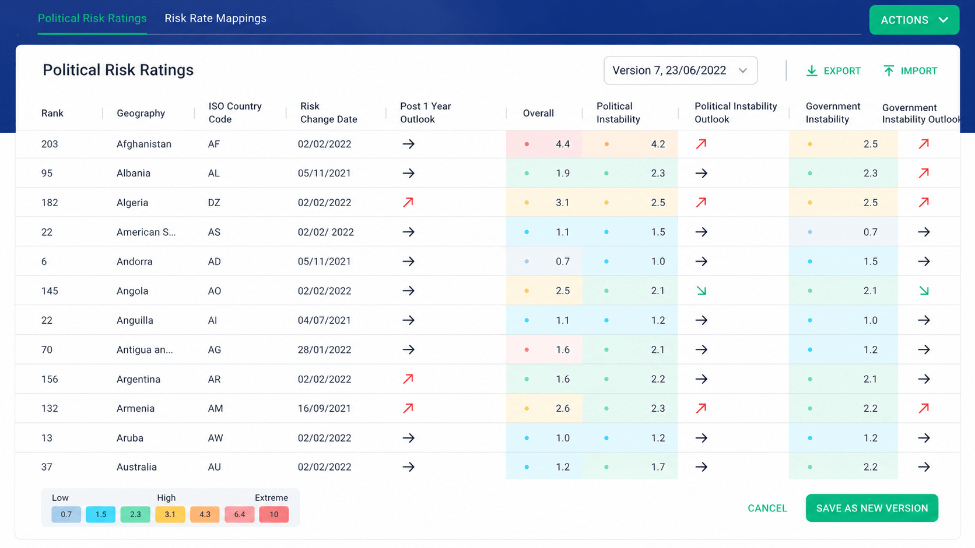Click the Geography column header
This screenshot has height=548, width=975.
[141, 113]
